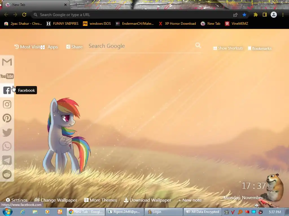Viewport: 289px width, 216px height.
Task: Click Download Wallpaper
Action: (147, 200)
